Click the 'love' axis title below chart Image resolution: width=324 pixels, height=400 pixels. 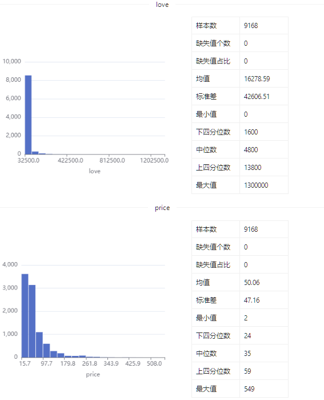[x=94, y=171]
